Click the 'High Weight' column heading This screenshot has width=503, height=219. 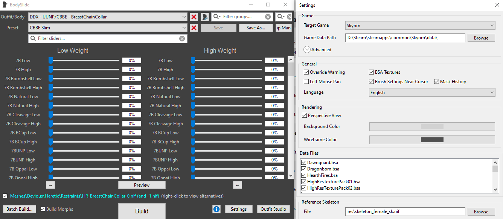click(x=220, y=50)
